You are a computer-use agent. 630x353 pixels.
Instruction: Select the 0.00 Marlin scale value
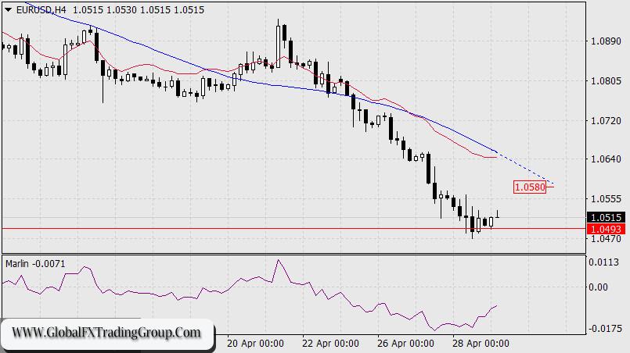pyautogui.click(x=598, y=287)
